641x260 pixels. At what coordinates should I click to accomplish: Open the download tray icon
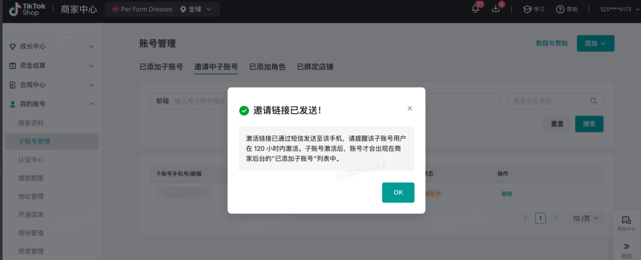tap(496, 9)
